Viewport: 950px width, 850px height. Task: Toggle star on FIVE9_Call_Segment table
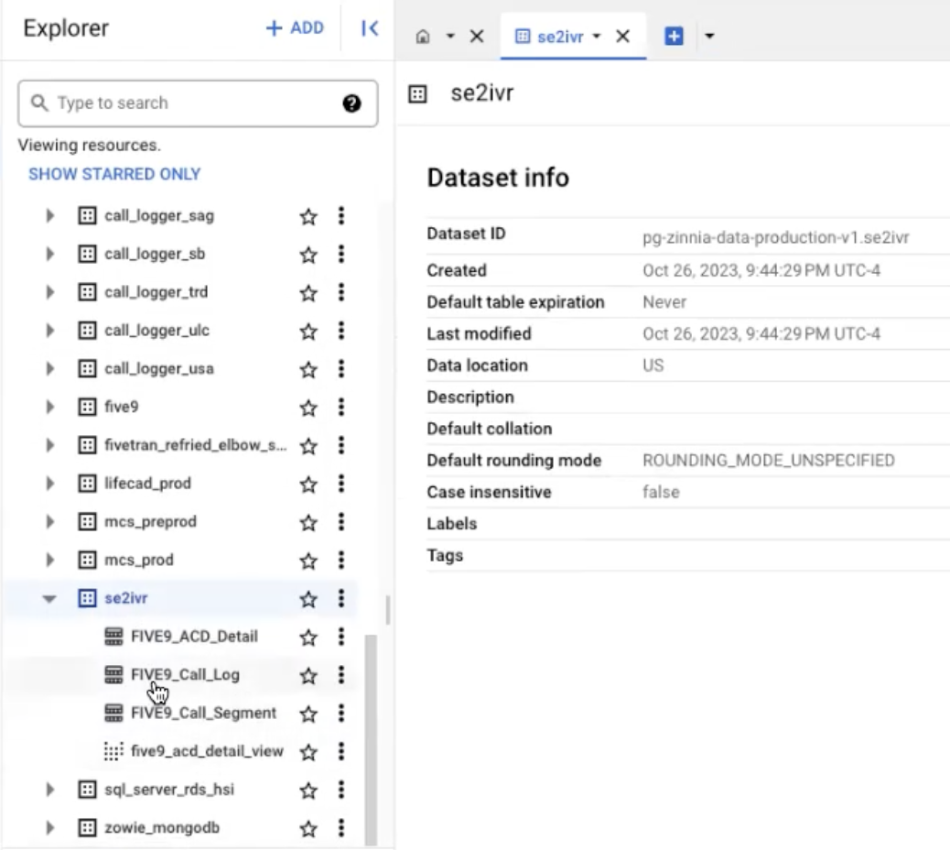tap(308, 714)
